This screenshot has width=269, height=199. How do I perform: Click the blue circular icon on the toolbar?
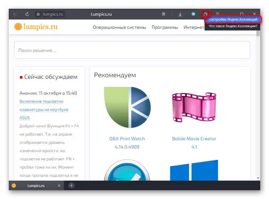click(x=193, y=14)
